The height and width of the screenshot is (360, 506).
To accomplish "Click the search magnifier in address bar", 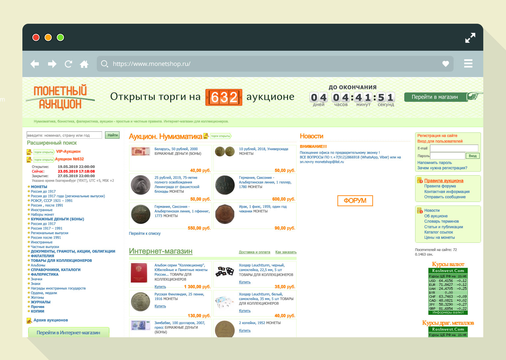I will [104, 64].
